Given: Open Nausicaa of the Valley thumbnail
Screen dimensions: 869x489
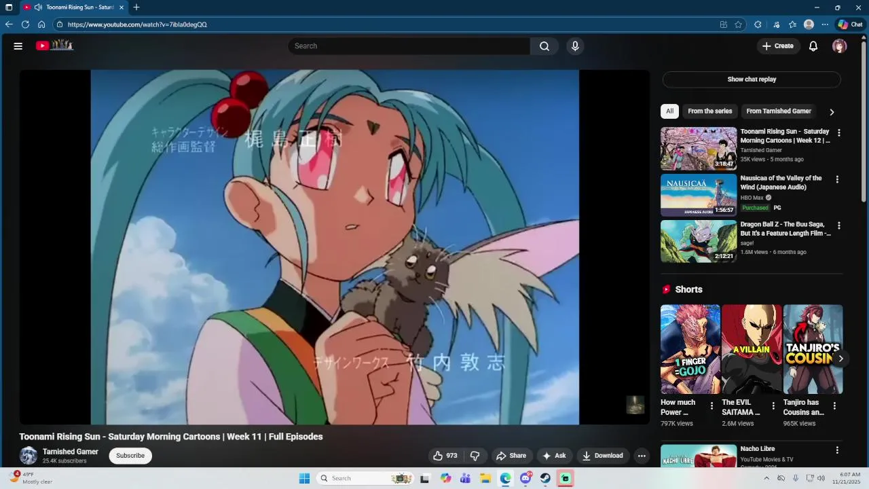Looking at the screenshot, I should (x=699, y=195).
